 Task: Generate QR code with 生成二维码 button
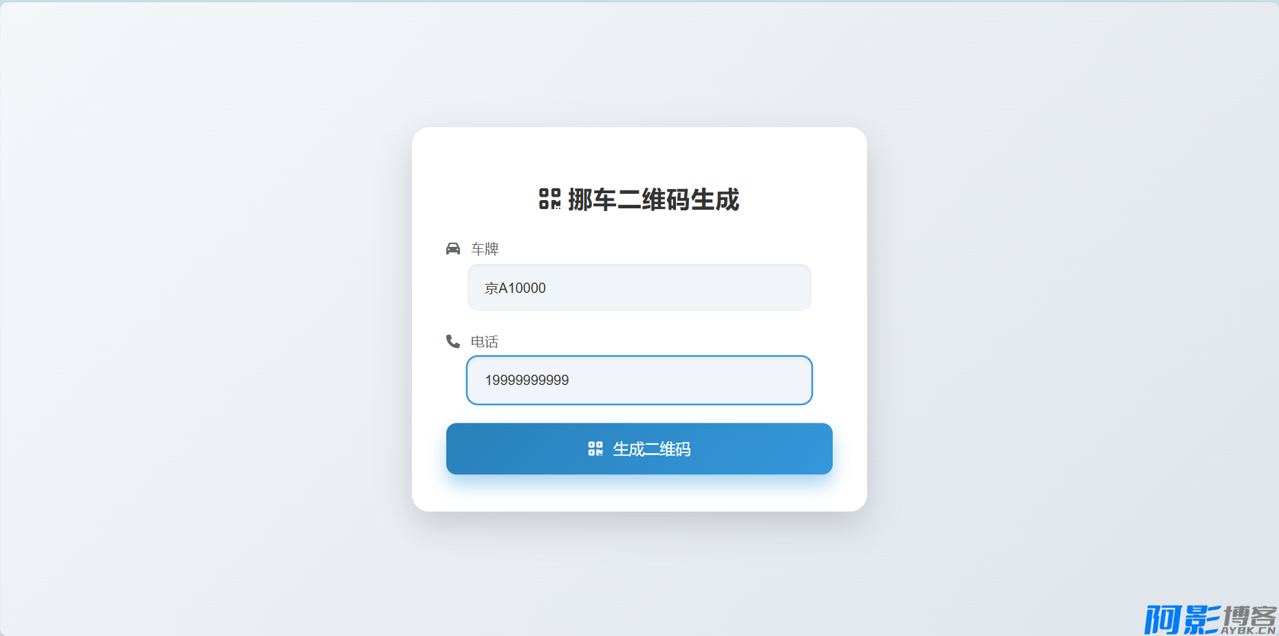639,449
